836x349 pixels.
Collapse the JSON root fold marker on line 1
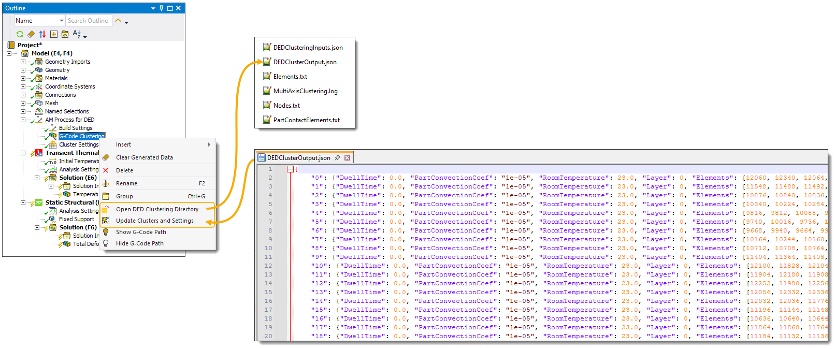pyautogui.click(x=290, y=169)
